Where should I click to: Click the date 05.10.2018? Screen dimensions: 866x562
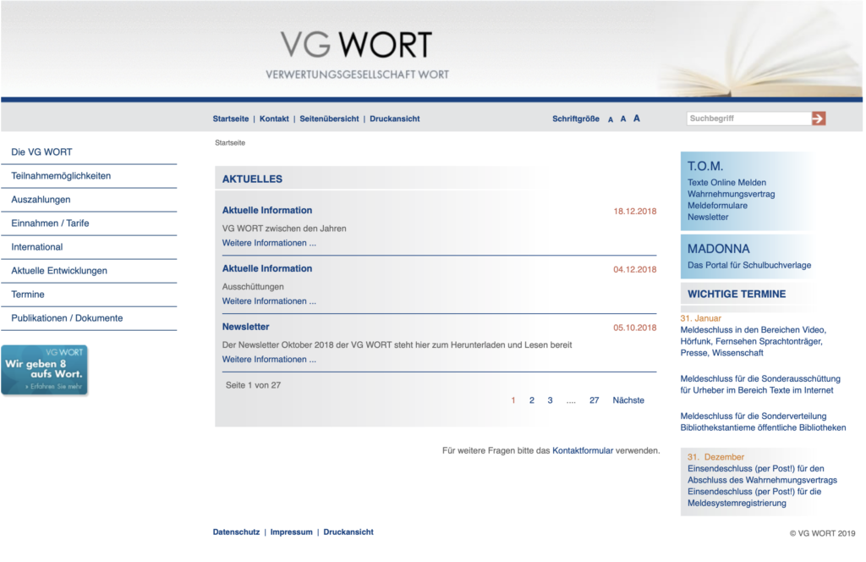[635, 328]
